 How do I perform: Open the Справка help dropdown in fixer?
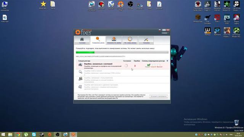coord(165,33)
